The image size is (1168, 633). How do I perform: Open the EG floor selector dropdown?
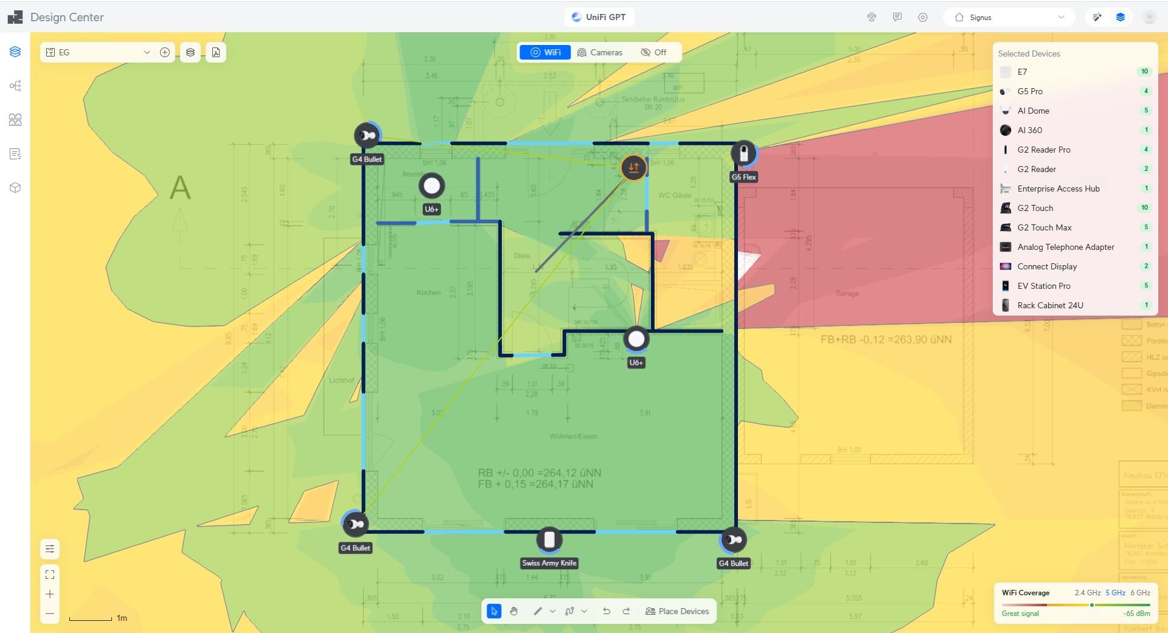click(99, 52)
